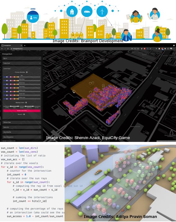The image size is (176, 222).
Task: Expand the About Emergentium section
Action: tap(22, 137)
